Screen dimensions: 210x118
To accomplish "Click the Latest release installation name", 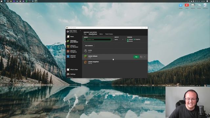I will click(x=93, y=56).
